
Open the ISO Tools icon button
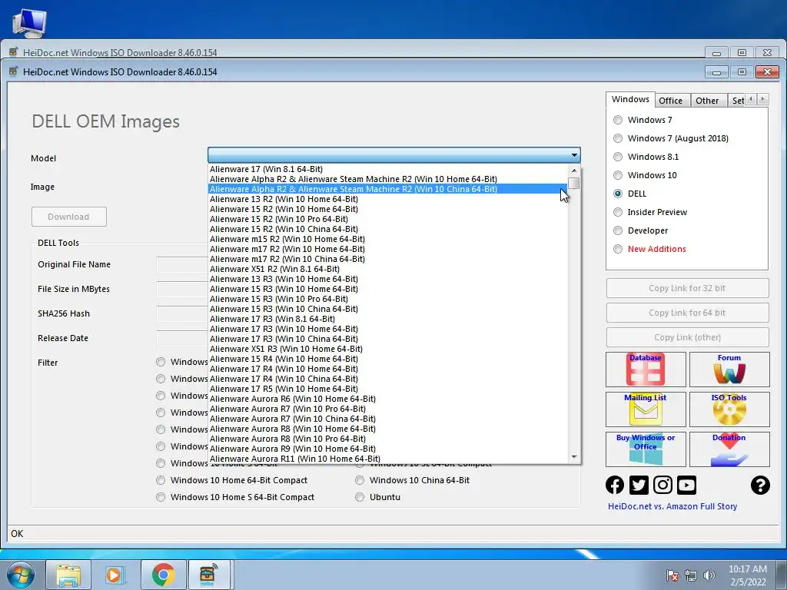pyautogui.click(x=729, y=409)
